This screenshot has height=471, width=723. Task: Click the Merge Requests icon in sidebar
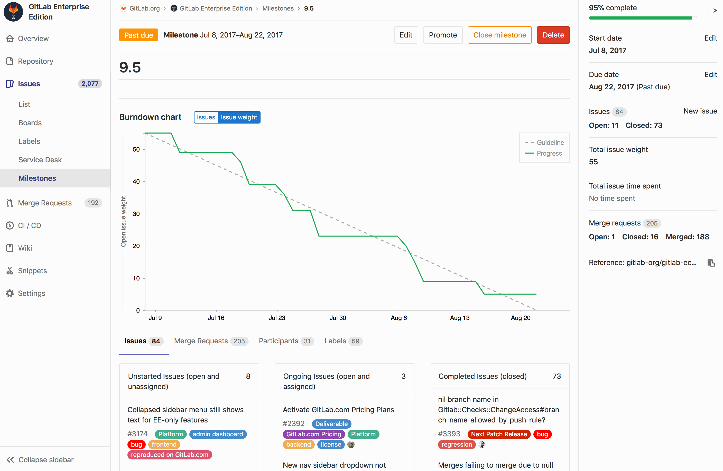tap(10, 203)
